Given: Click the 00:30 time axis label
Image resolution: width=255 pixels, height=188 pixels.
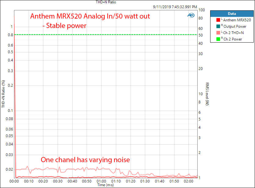Looking at the screenshot, I should point(58,181).
